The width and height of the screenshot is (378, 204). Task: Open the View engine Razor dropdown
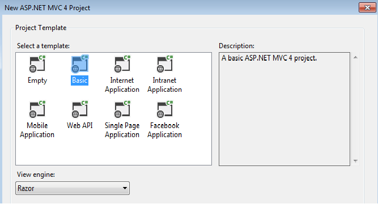(73, 188)
